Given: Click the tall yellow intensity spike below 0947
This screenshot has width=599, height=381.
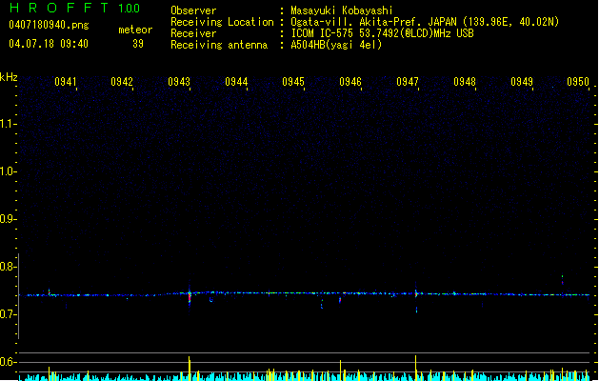Looking at the screenshot, I should (x=415, y=368).
